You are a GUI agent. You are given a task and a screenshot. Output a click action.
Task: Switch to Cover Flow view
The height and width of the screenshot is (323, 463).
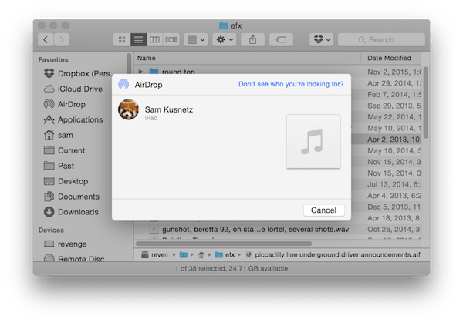coord(171,39)
